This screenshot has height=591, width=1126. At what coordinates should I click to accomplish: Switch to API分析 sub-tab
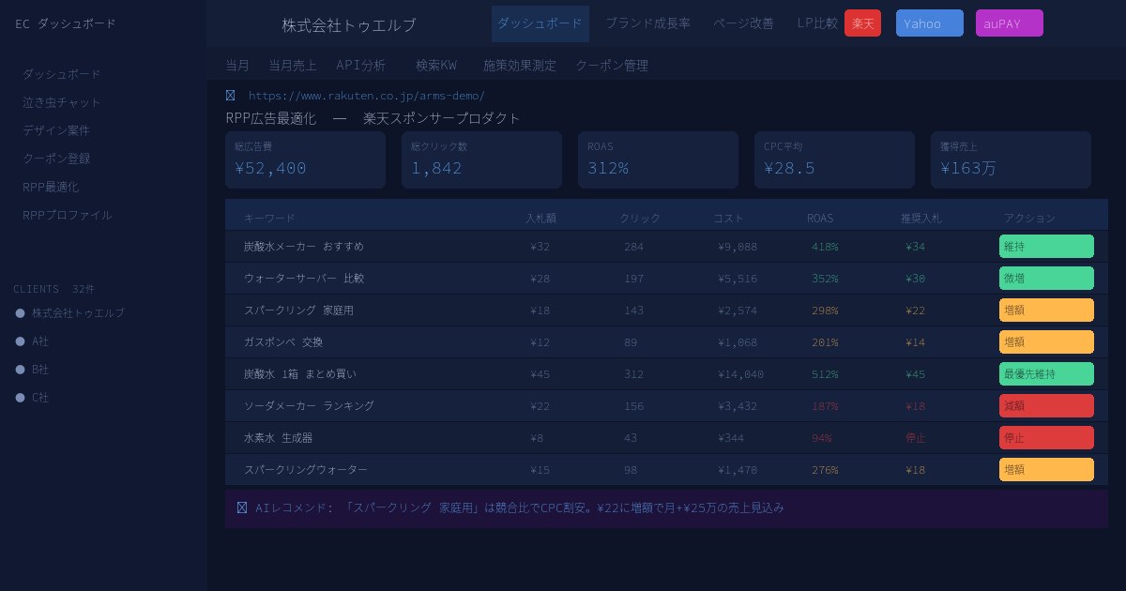click(361, 66)
